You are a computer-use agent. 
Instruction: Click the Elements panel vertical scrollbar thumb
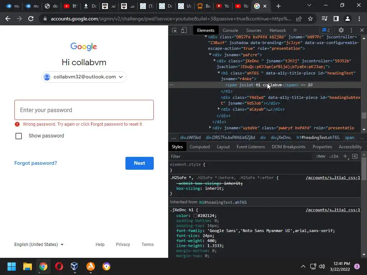(x=363, y=116)
